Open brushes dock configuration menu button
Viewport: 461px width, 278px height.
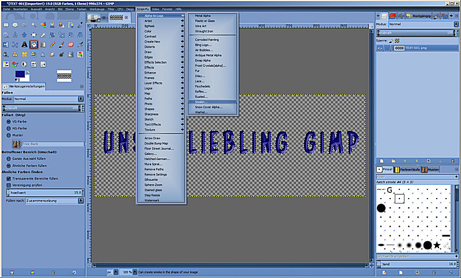(x=456, y=169)
